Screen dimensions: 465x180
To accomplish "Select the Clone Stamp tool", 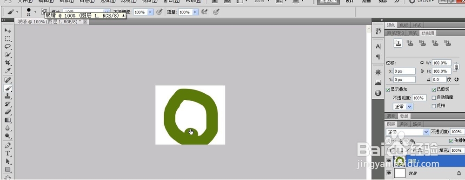I will pyautogui.click(x=8, y=96).
